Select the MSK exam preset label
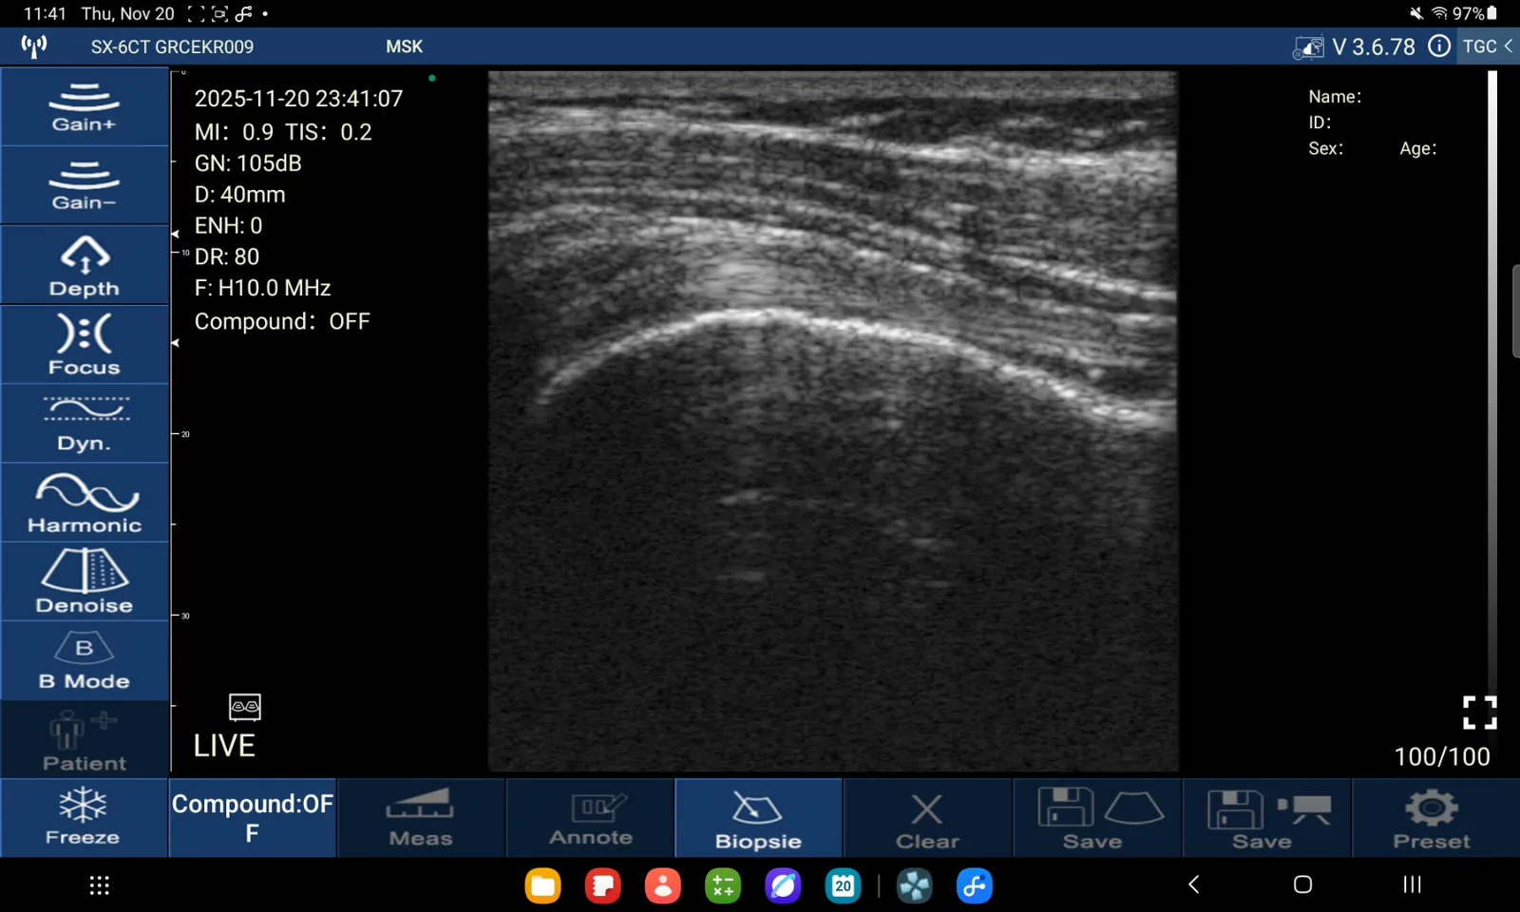This screenshot has width=1520, height=912. (405, 47)
